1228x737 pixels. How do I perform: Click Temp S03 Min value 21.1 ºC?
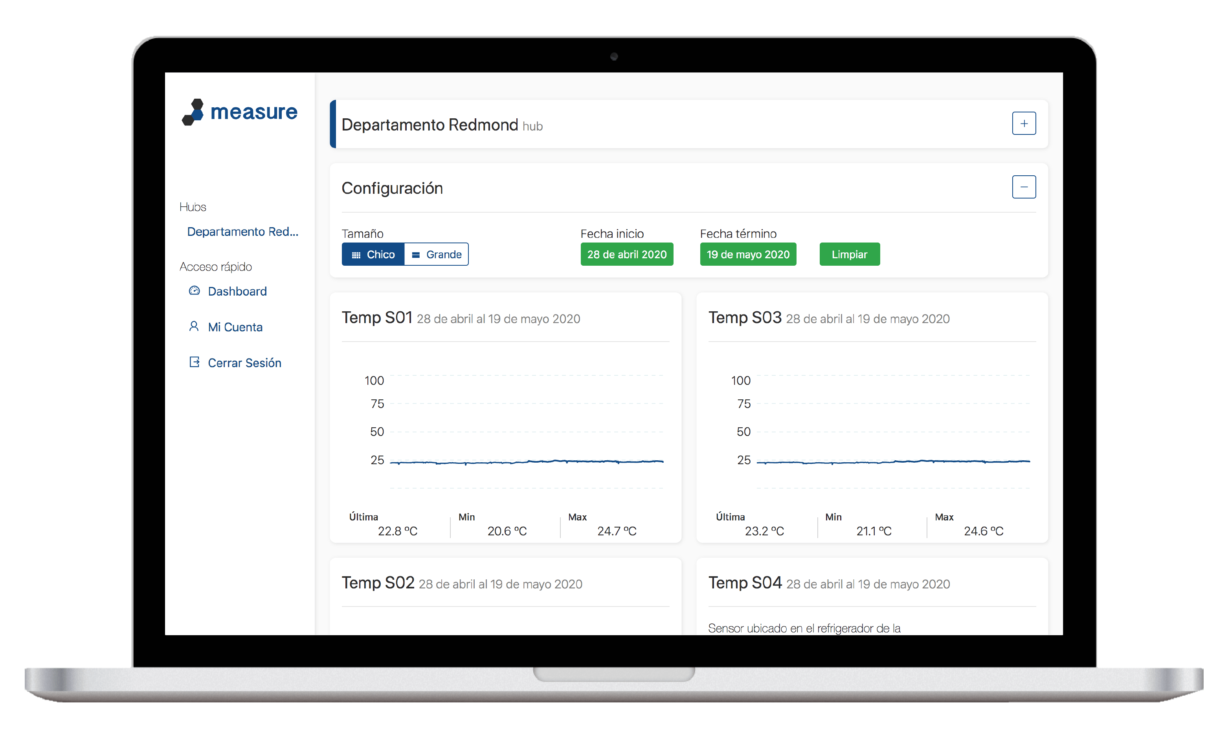click(x=874, y=531)
